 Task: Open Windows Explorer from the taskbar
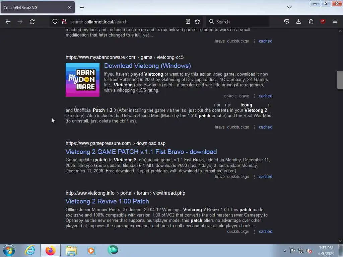click(x=71, y=251)
